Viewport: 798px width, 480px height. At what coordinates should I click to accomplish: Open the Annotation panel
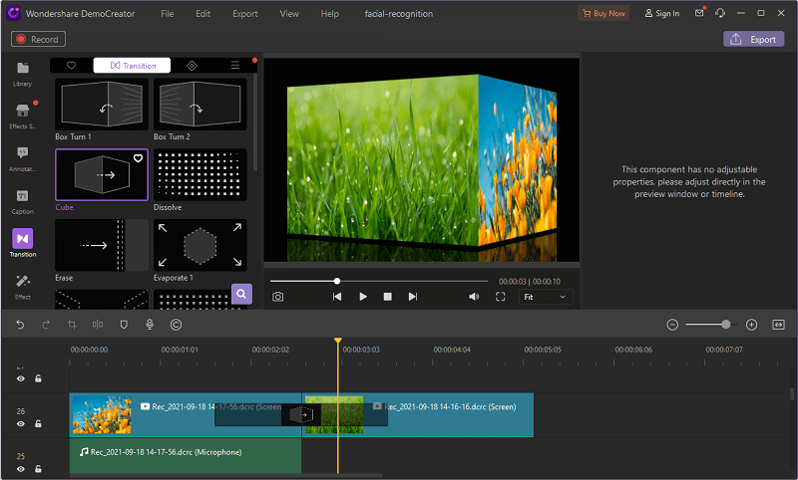[22, 159]
